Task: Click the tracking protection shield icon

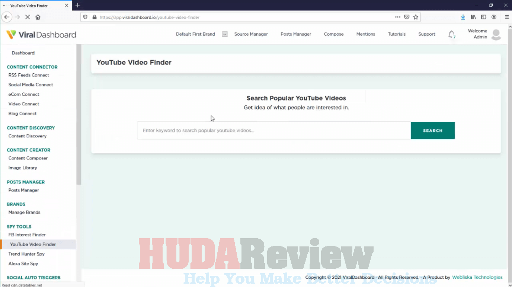Action: [86, 17]
